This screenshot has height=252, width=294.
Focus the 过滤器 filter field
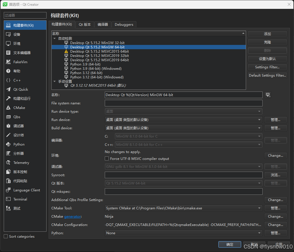tap(25, 15)
